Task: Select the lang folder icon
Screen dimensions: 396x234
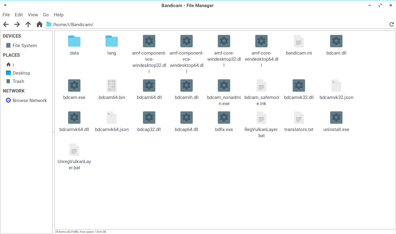Action: coord(112,41)
